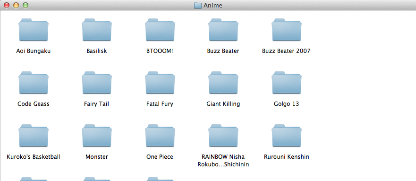
Task: Select the Fatal Fury folder icon
Action: pyautogui.click(x=160, y=83)
